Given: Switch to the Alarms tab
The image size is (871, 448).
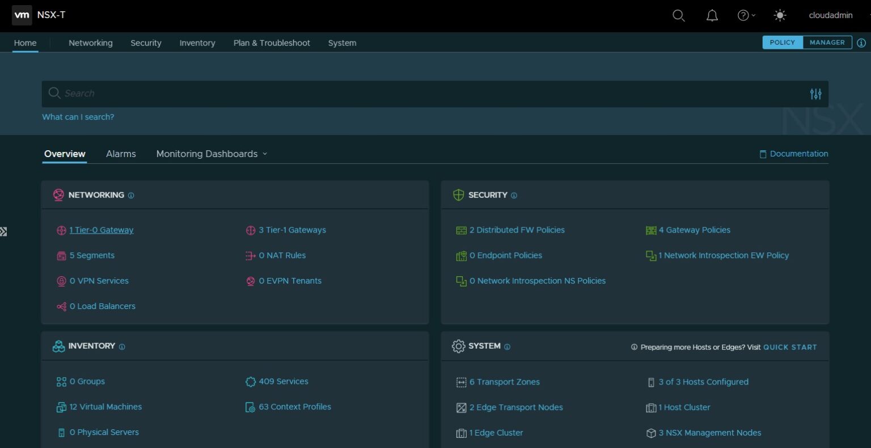Looking at the screenshot, I should 121,154.
